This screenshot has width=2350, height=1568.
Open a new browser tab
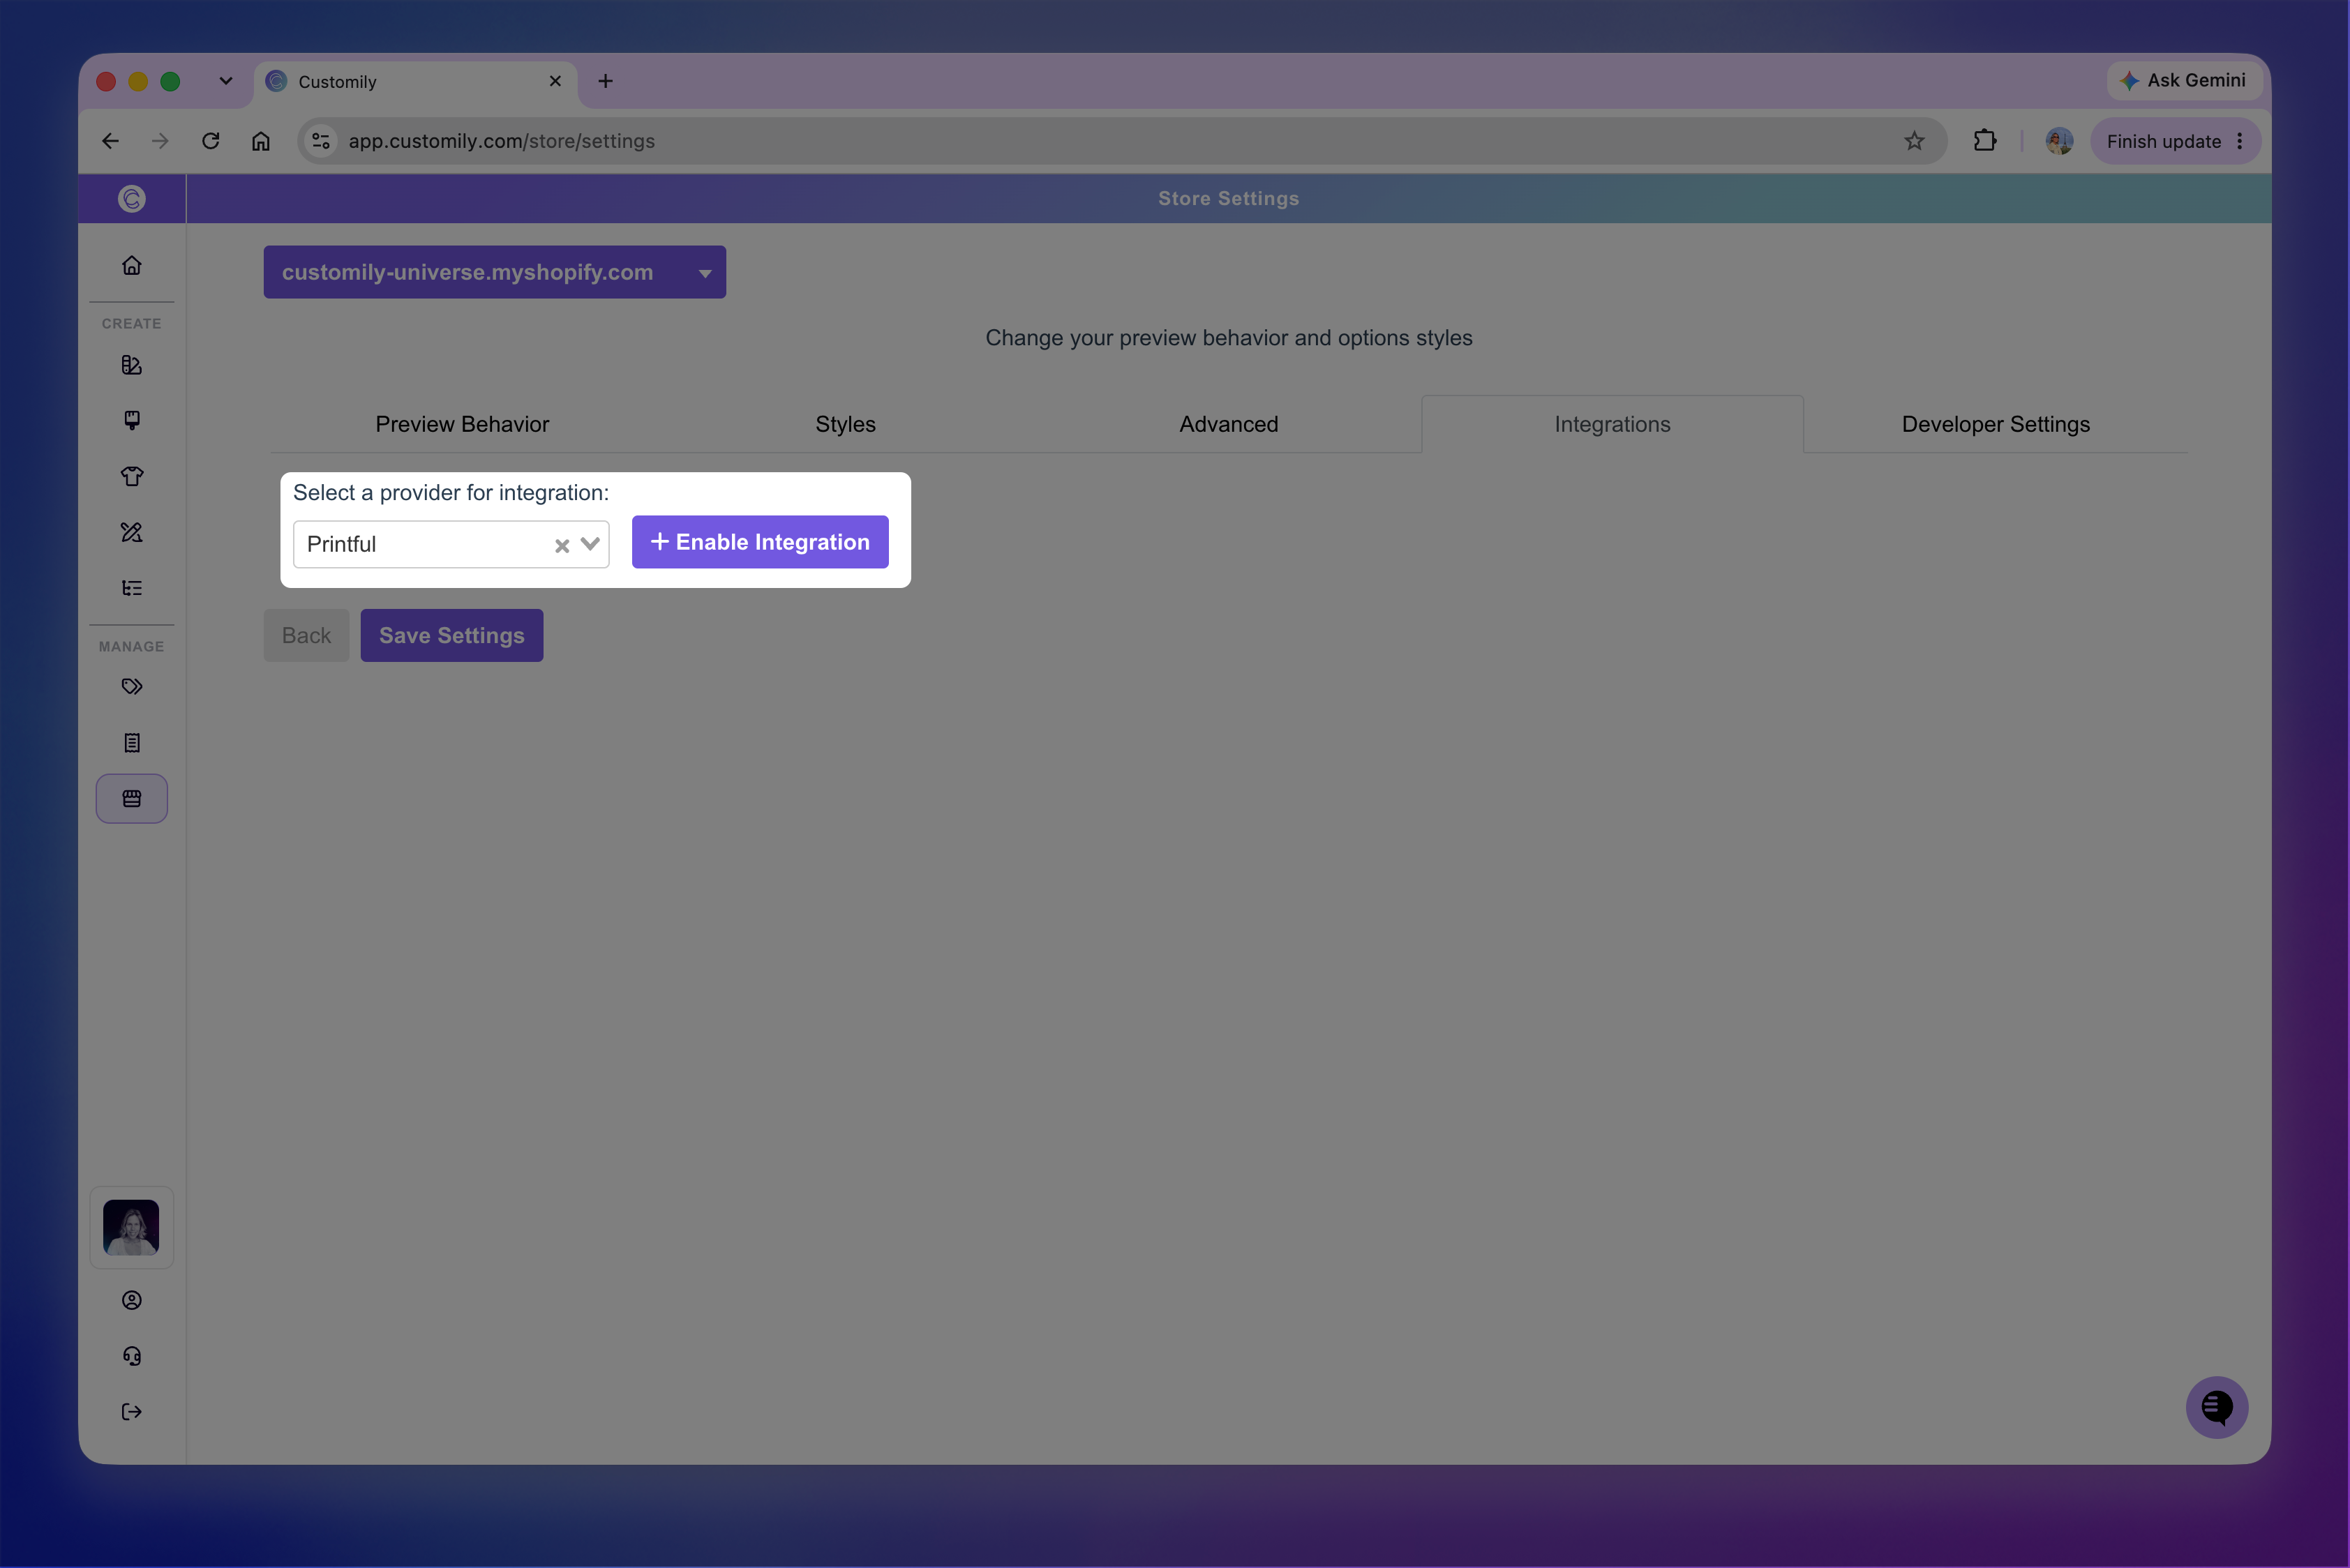[605, 81]
